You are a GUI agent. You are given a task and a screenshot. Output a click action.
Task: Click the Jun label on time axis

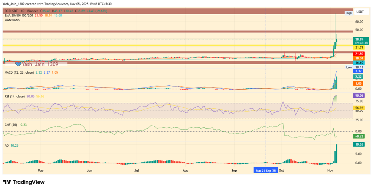tap(89, 170)
